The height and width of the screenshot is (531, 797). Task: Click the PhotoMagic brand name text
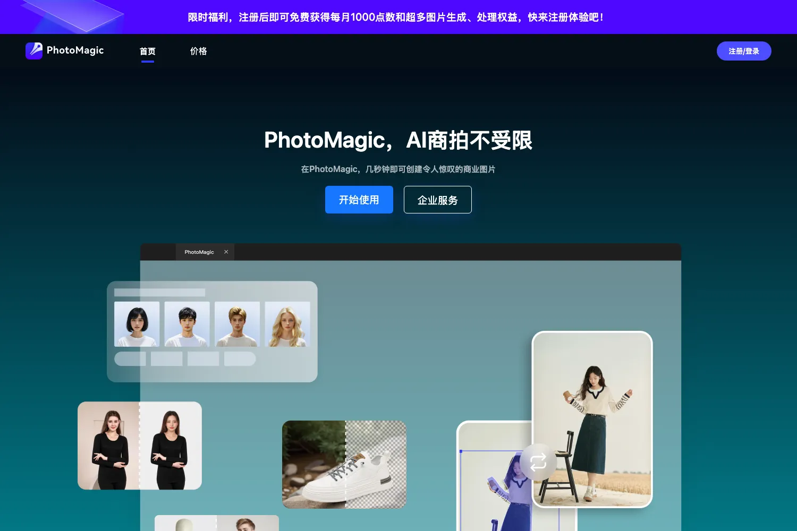coord(75,50)
